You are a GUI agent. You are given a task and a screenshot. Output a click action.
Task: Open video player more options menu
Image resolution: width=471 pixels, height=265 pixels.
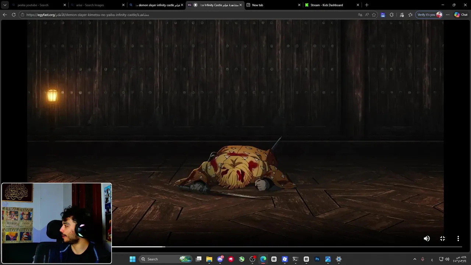point(458,239)
